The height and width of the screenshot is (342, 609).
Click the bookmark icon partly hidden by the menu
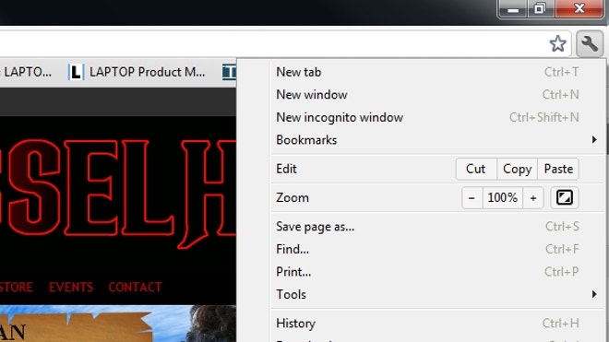pyautogui.click(x=229, y=72)
